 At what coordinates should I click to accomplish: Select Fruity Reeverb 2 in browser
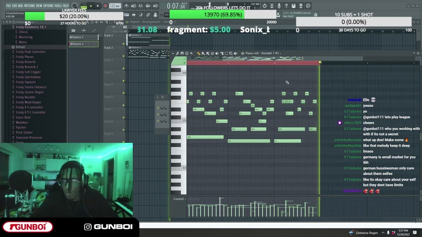(27, 67)
